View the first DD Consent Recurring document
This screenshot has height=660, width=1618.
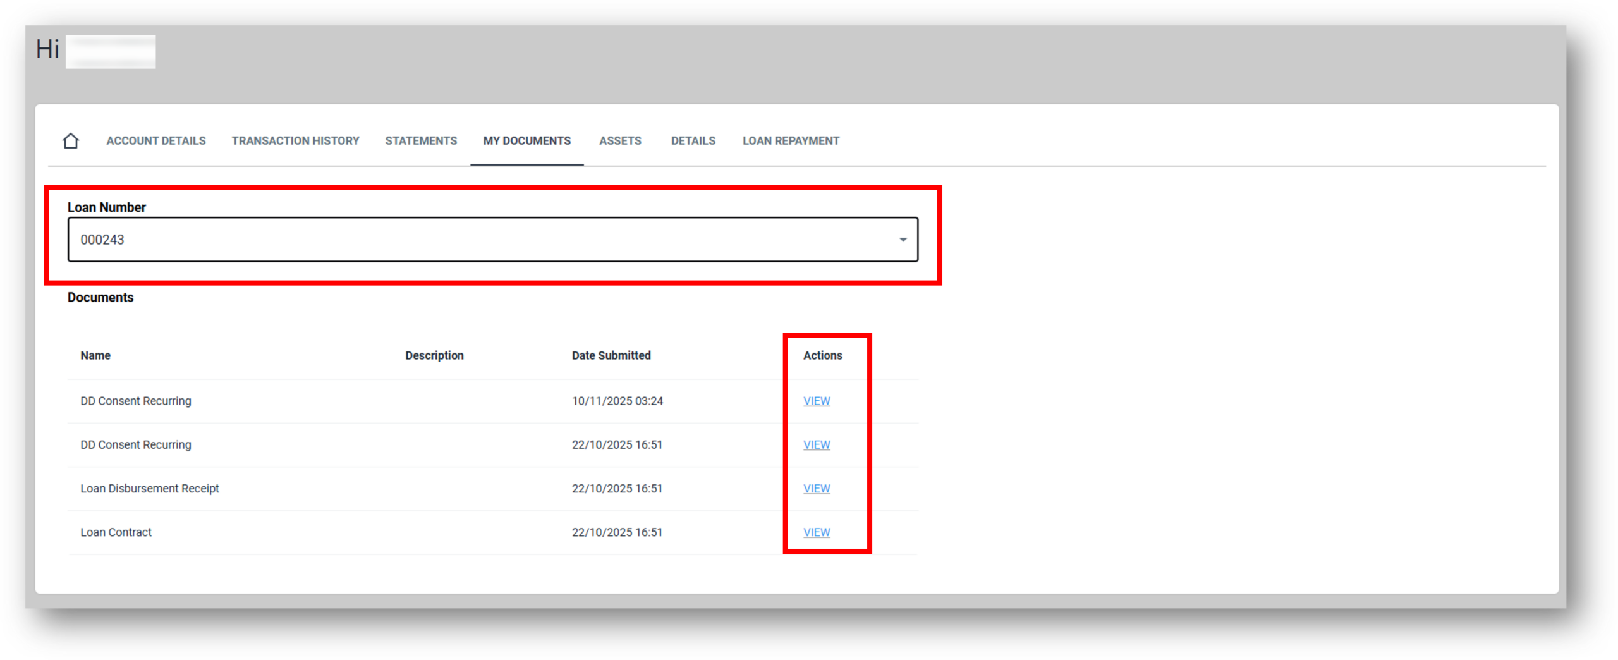(x=816, y=401)
